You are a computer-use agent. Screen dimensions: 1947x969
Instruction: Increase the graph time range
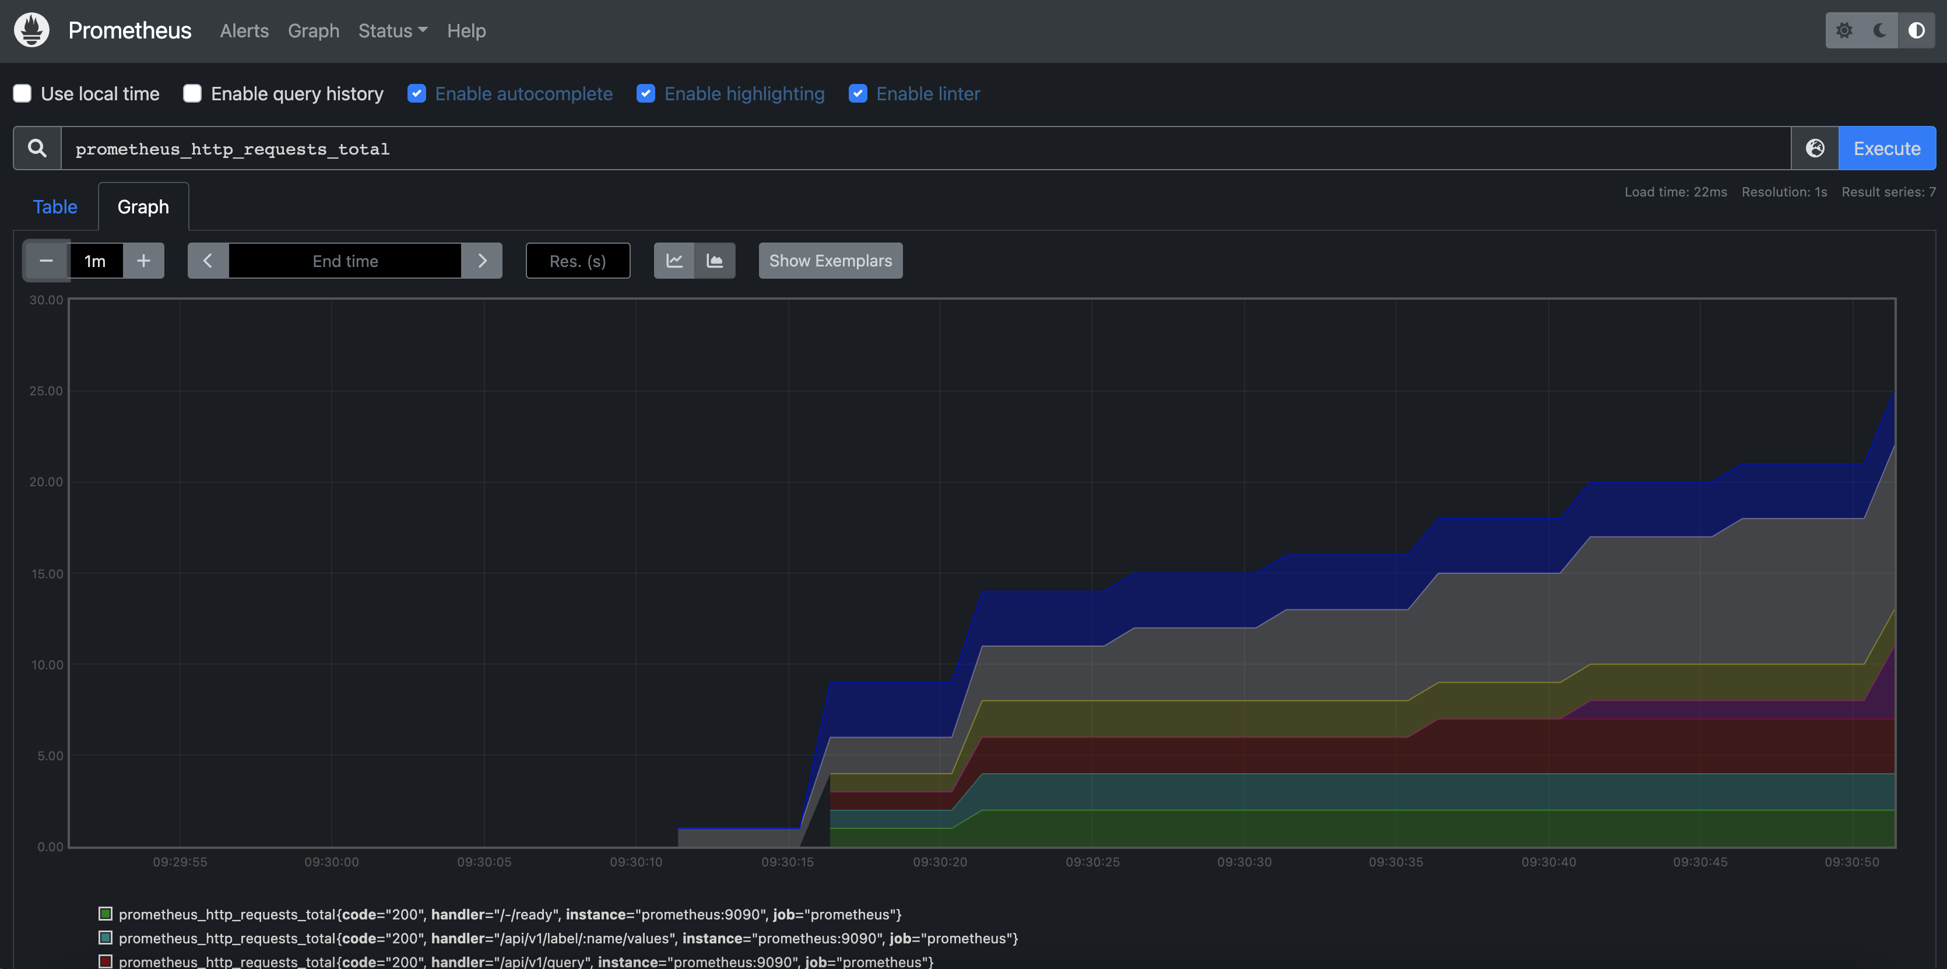pyautogui.click(x=143, y=261)
